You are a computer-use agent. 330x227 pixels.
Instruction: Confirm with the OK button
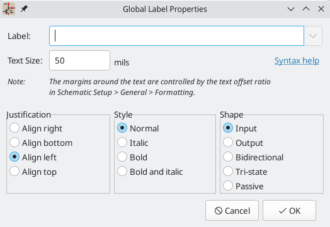[289, 211]
